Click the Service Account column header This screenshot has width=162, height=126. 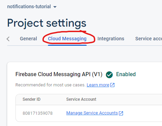coord(81,99)
